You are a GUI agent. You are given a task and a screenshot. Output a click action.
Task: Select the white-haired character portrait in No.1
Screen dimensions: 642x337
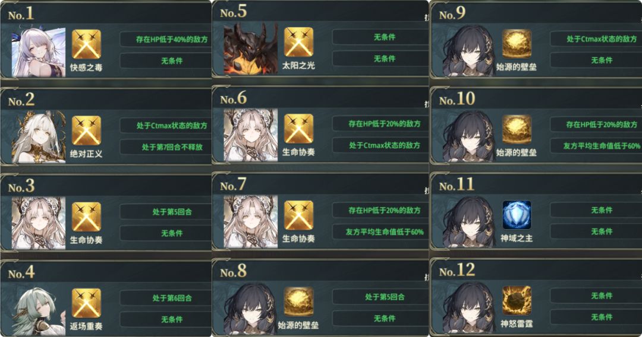pyautogui.click(x=39, y=52)
